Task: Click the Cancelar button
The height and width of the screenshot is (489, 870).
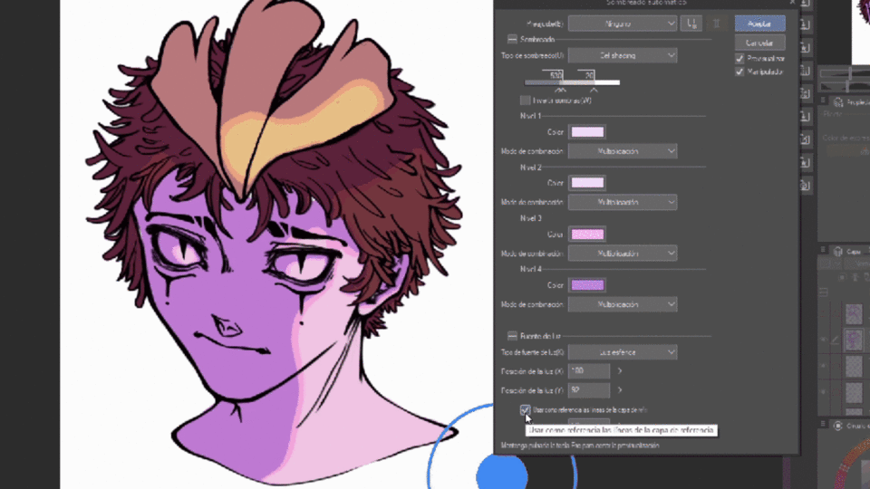Action: click(759, 43)
